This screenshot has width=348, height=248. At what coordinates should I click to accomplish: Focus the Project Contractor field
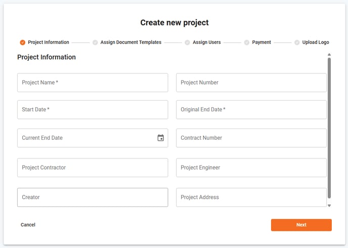pos(93,168)
